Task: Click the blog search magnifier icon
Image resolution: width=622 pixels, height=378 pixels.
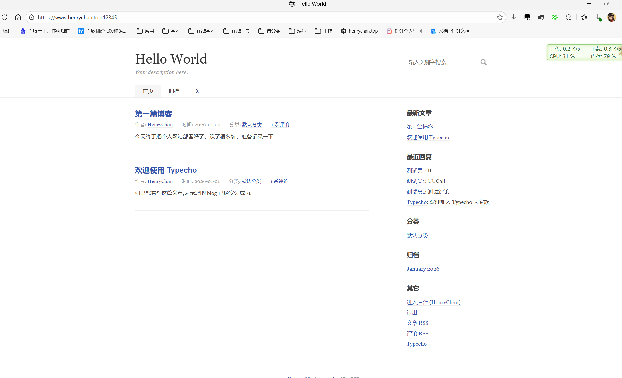Action: click(483, 62)
